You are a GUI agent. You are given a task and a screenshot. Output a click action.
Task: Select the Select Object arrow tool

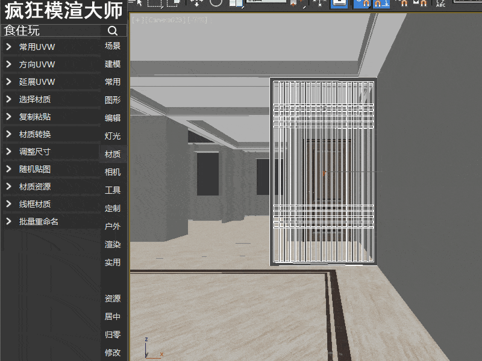click(x=138, y=4)
